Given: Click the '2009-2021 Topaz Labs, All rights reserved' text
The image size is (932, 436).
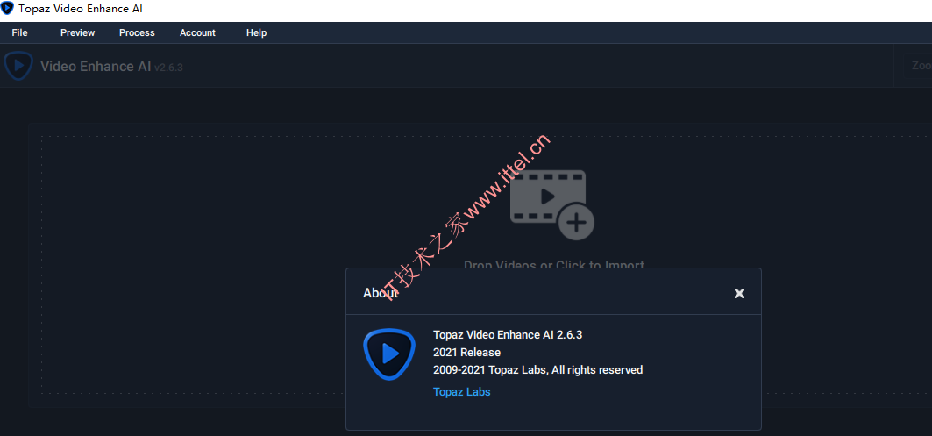Looking at the screenshot, I should 538,370.
